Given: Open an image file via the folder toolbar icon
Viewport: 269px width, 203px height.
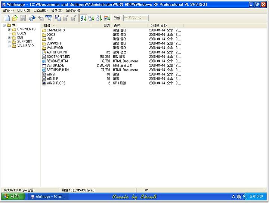Looking at the screenshot, I should coord(15,18).
